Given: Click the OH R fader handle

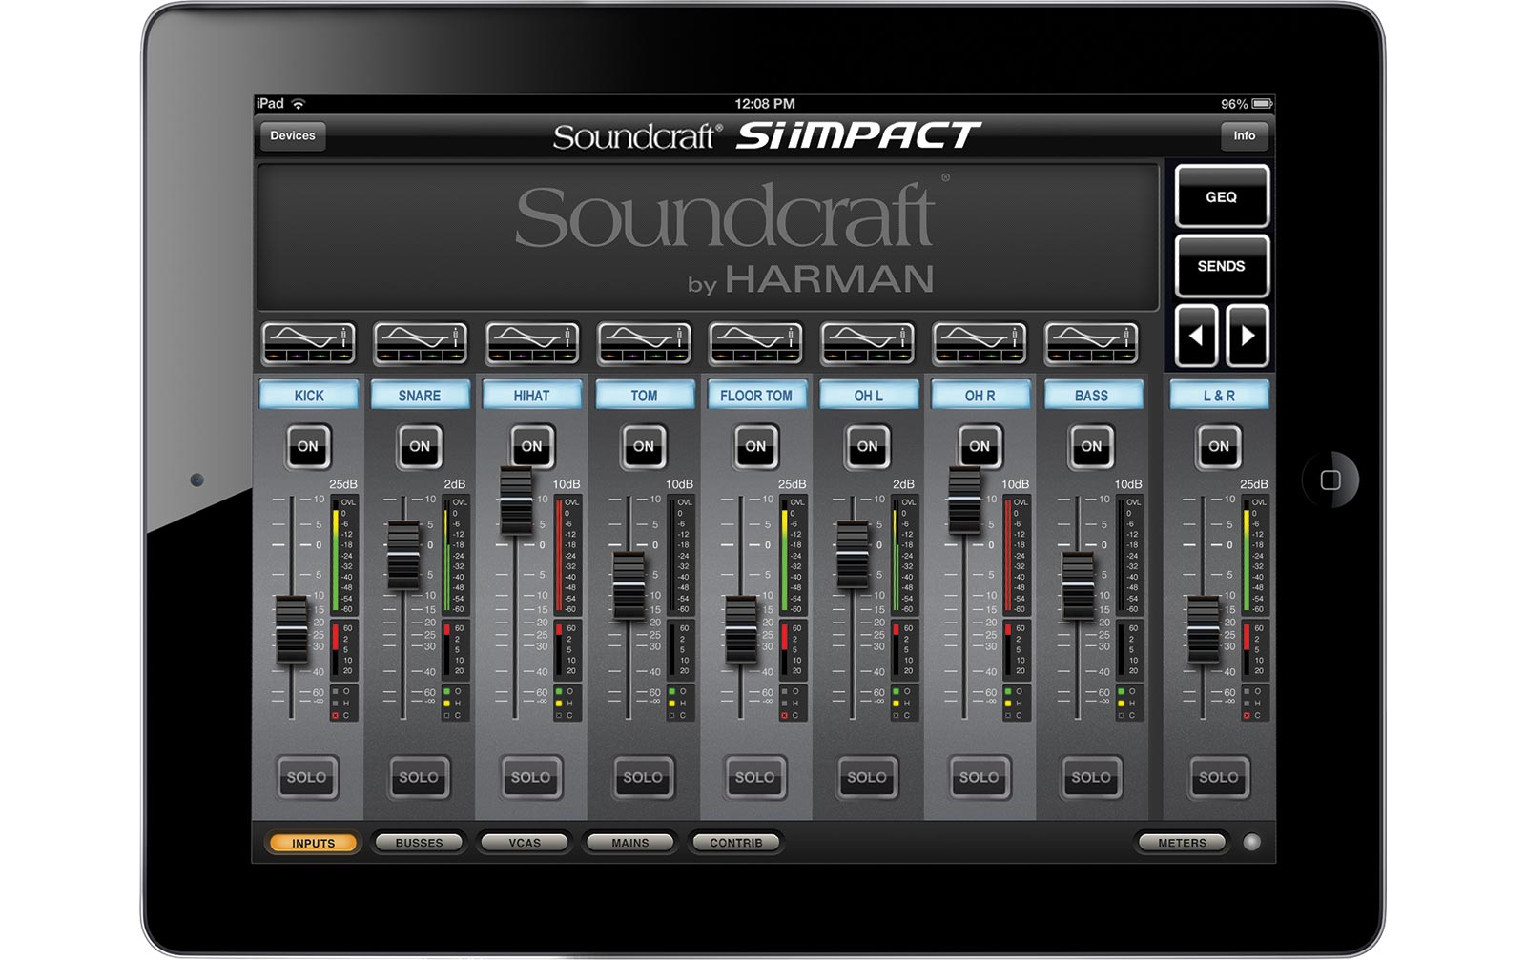Looking at the screenshot, I should 964,501.
